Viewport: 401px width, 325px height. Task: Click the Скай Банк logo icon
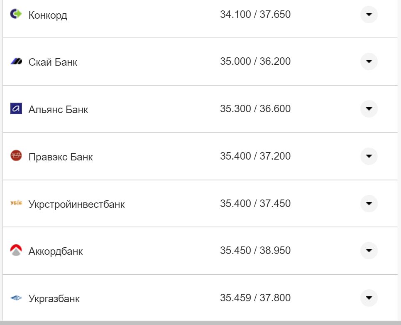16,62
